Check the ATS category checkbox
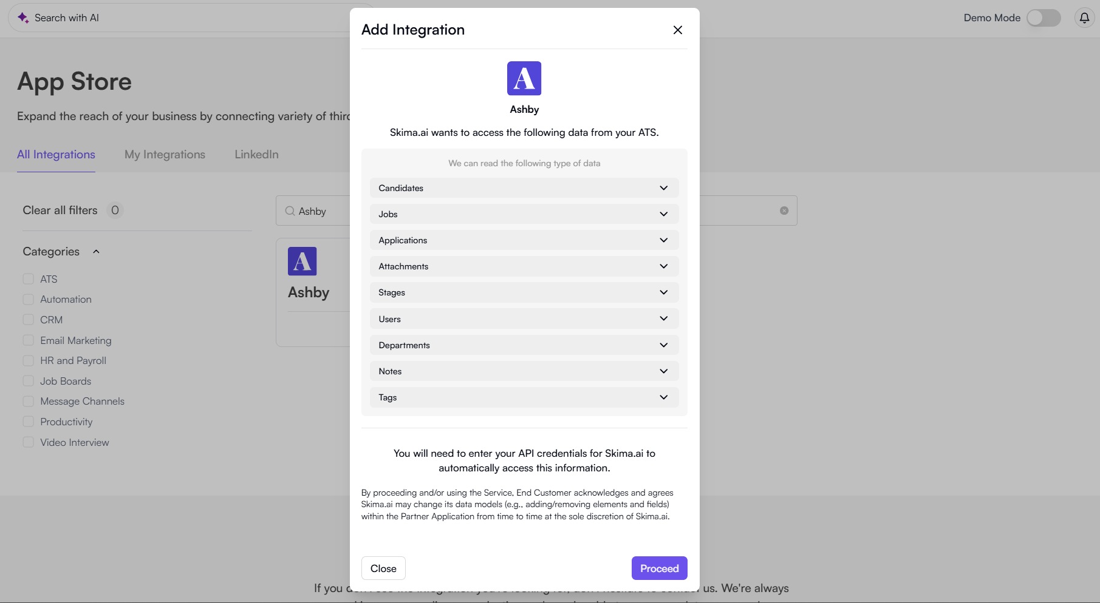 click(x=28, y=279)
